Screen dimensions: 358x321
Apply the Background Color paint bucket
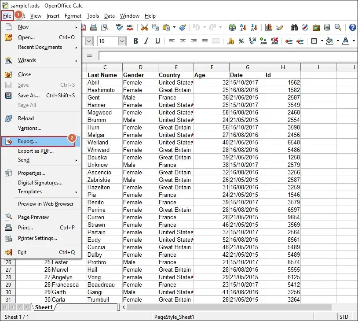click(330, 41)
